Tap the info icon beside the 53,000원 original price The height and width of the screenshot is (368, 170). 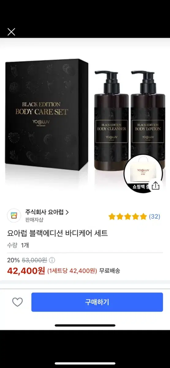[52, 260]
